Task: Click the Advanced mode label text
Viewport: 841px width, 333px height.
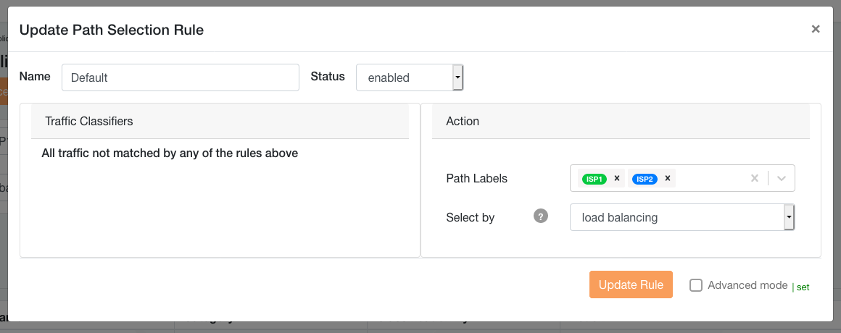Action: coord(747,285)
